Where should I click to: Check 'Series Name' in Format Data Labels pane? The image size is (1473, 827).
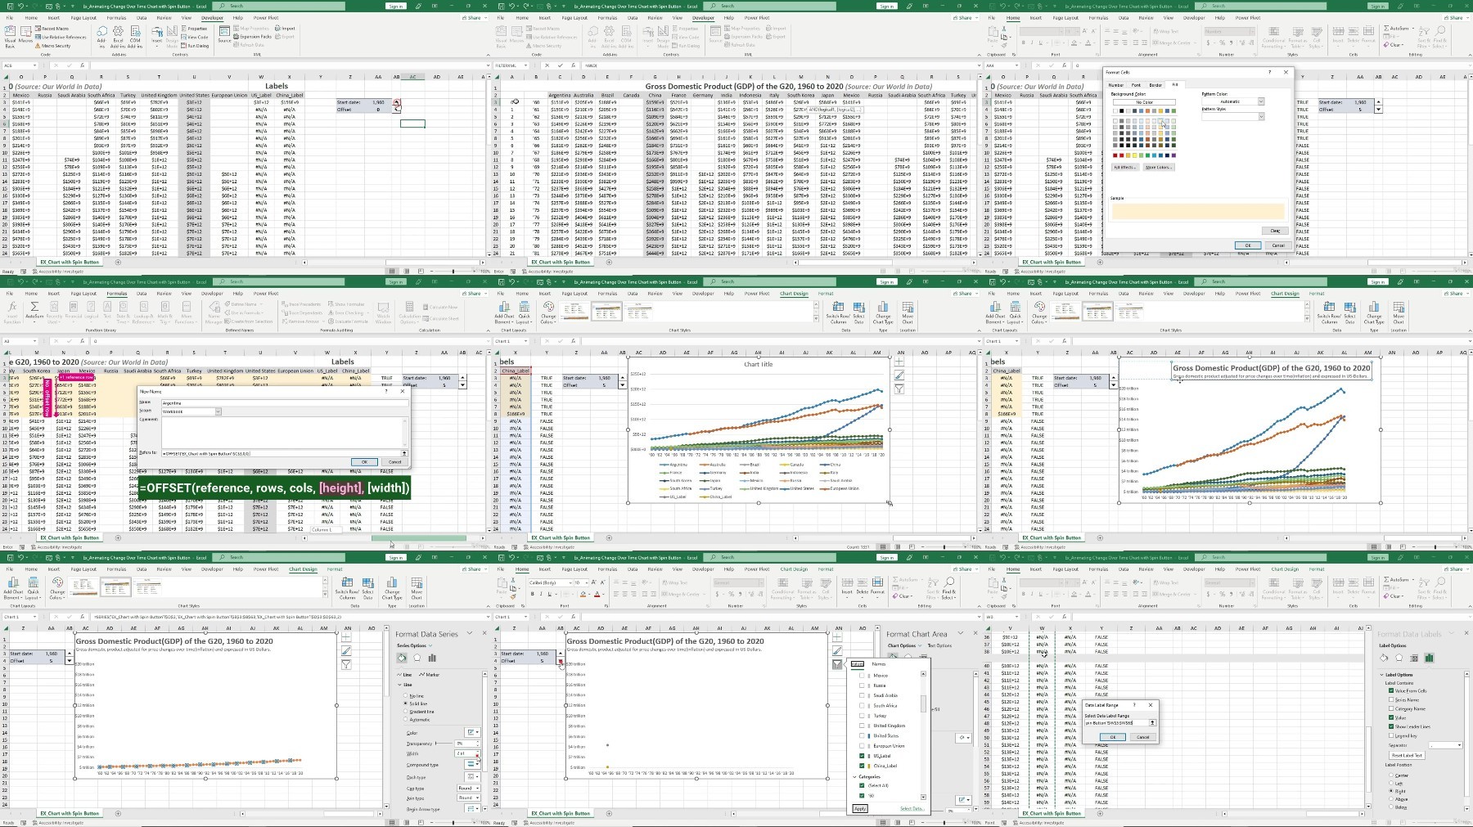pyautogui.click(x=1391, y=699)
